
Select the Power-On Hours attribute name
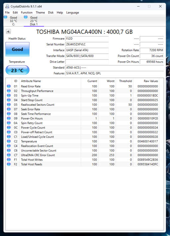click(x=32, y=118)
